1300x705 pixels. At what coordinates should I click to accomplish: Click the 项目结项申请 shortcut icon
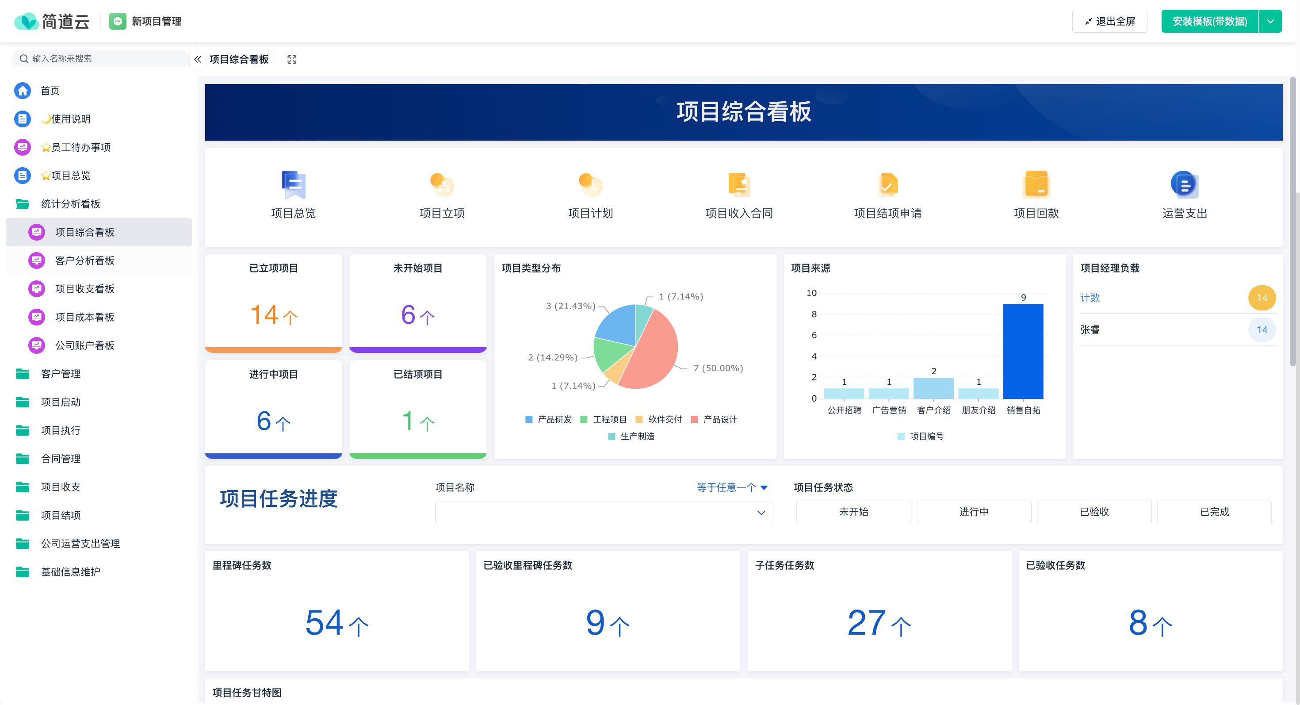point(888,185)
